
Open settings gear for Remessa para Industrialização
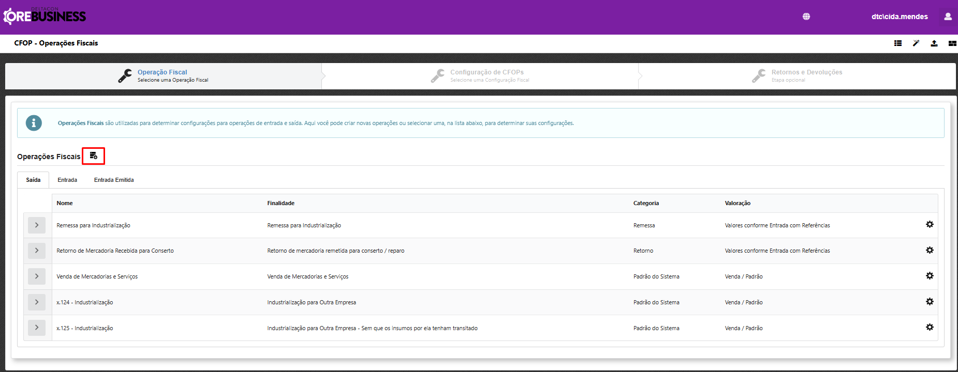pyautogui.click(x=930, y=224)
